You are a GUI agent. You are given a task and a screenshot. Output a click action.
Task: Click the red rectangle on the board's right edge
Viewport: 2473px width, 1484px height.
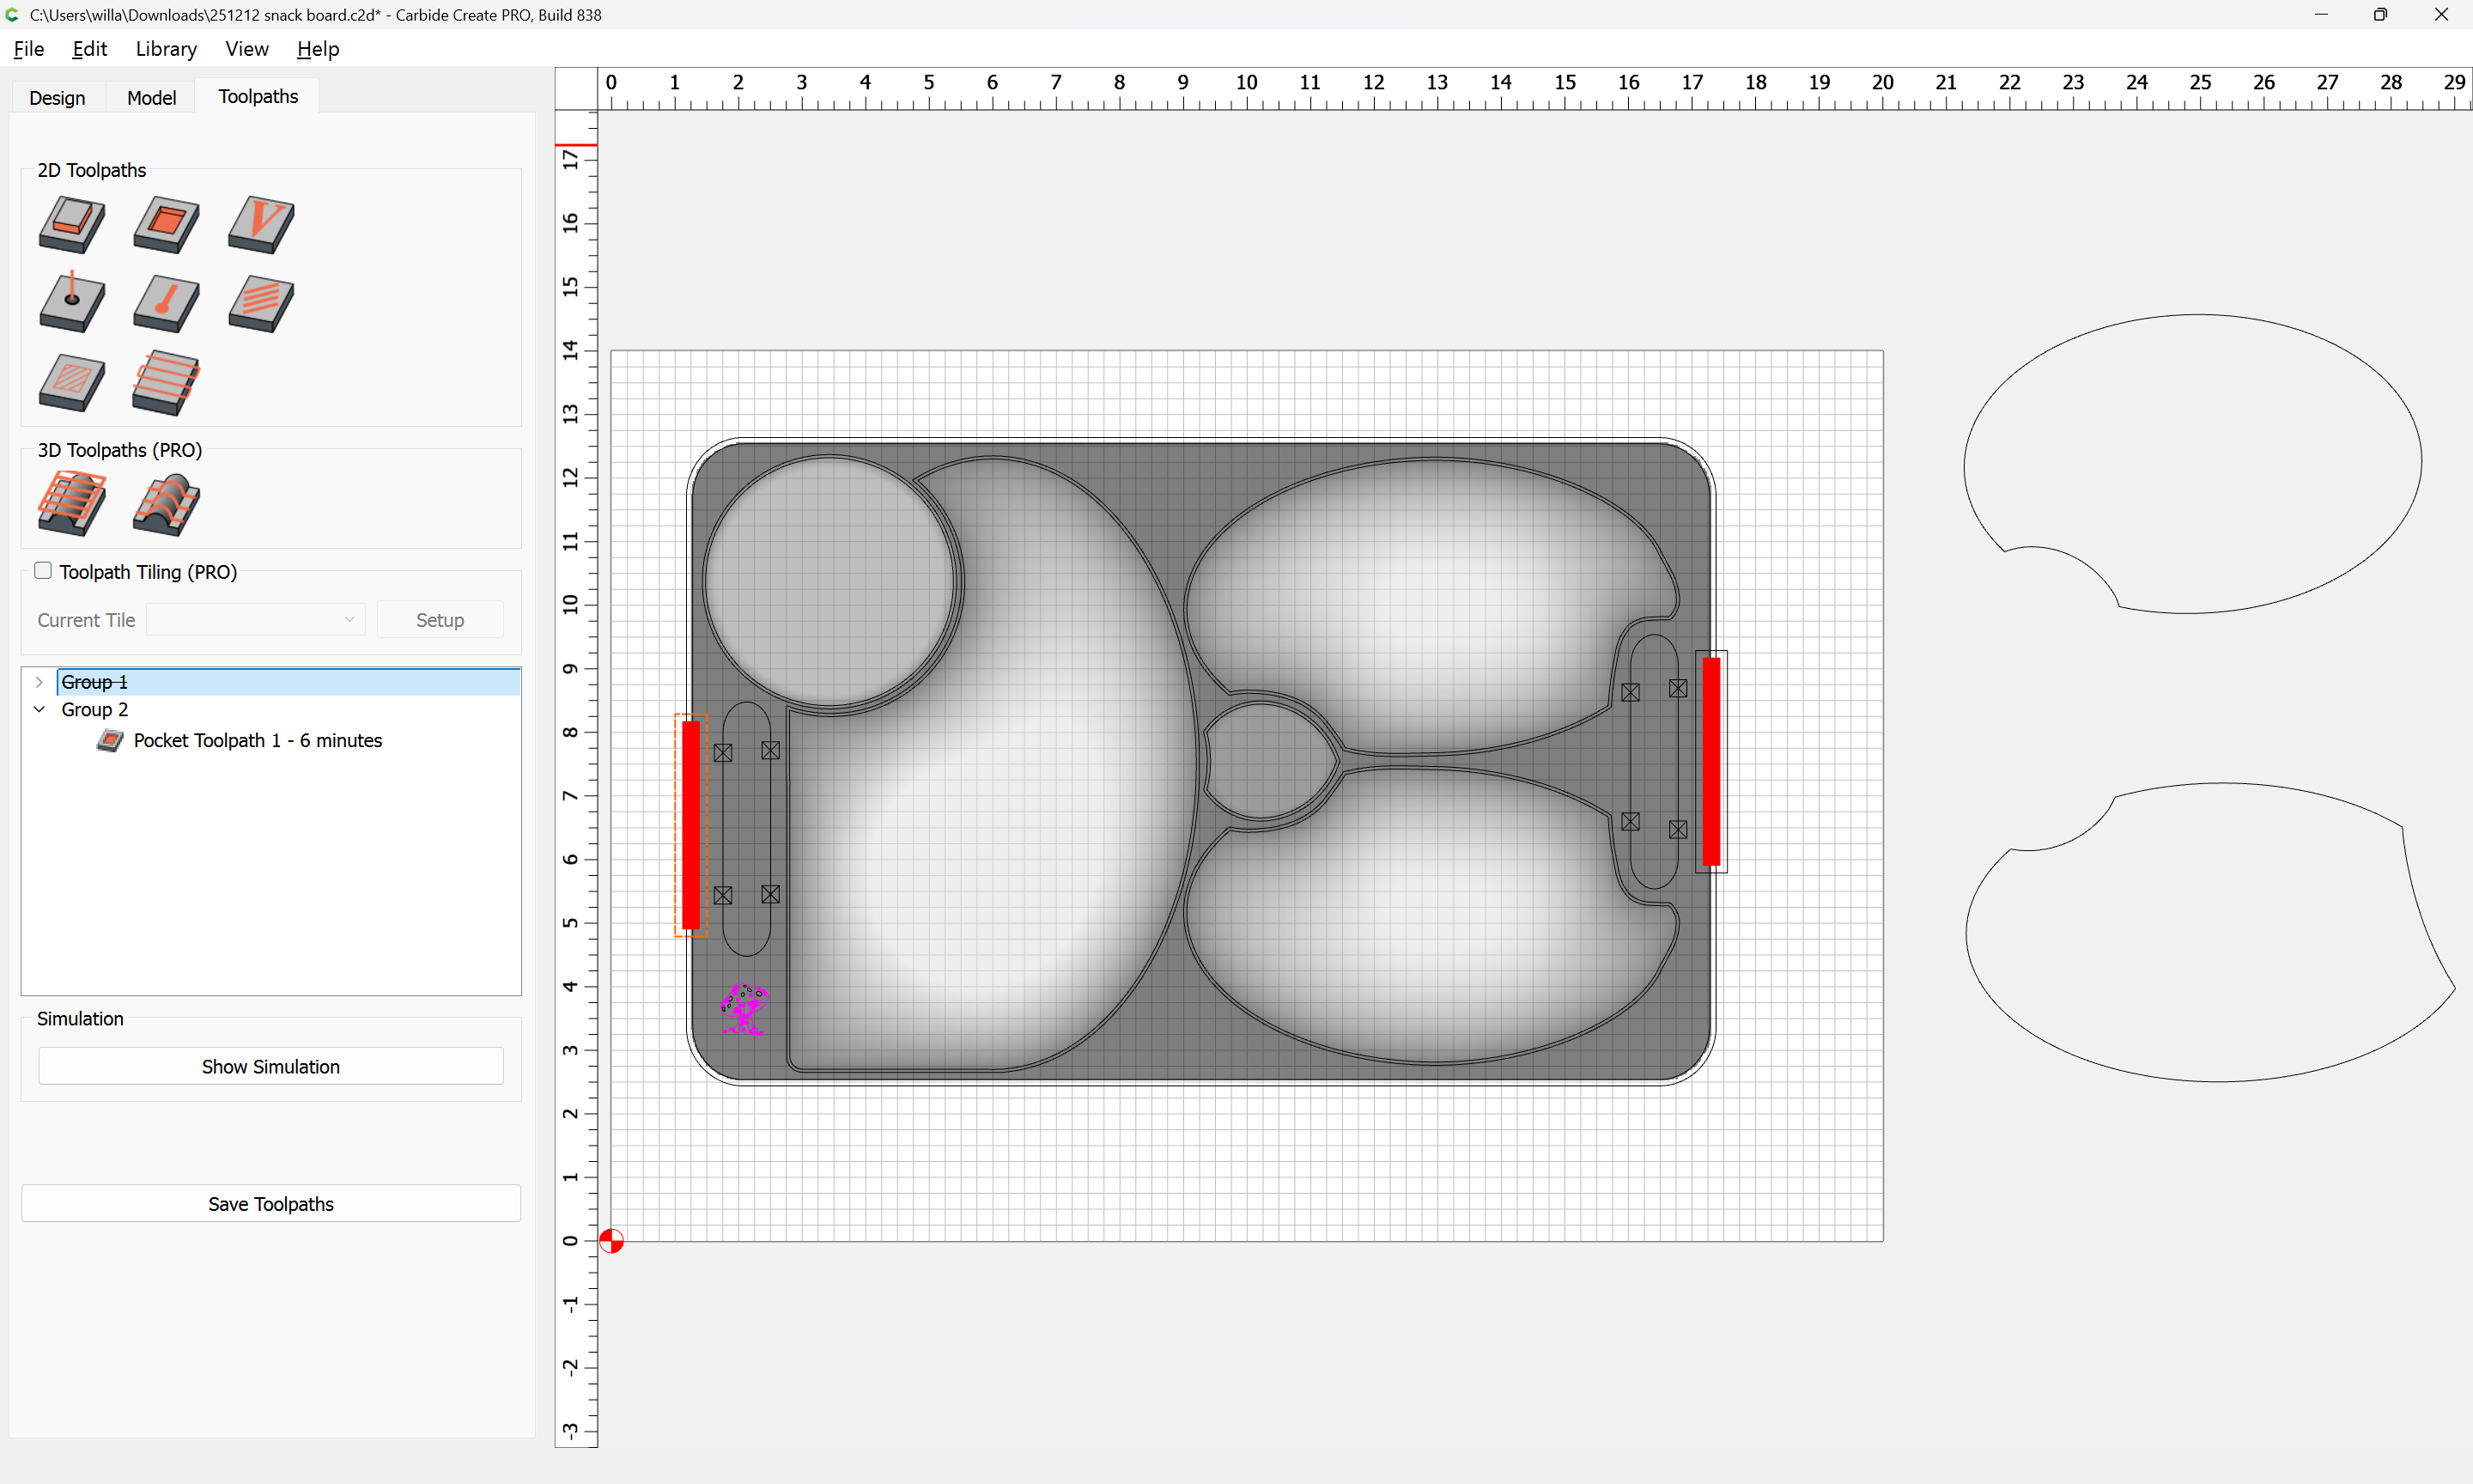tap(1711, 761)
